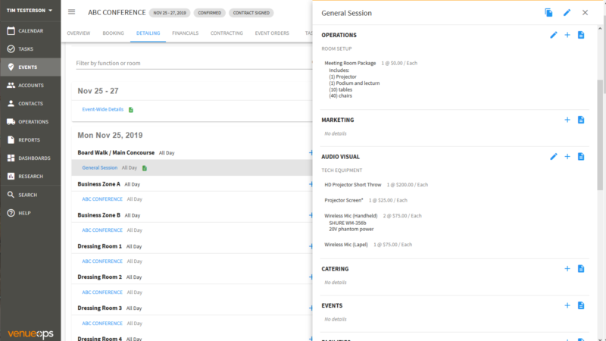The height and width of the screenshot is (341, 606).
Task: Open ABC CONFERENCE under Business Zone A
Action: click(102, 199)
